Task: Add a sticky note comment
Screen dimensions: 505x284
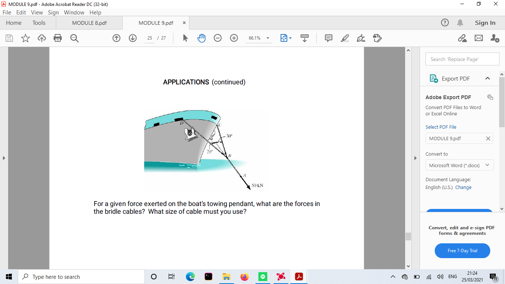Action: (x=328, y=38)
